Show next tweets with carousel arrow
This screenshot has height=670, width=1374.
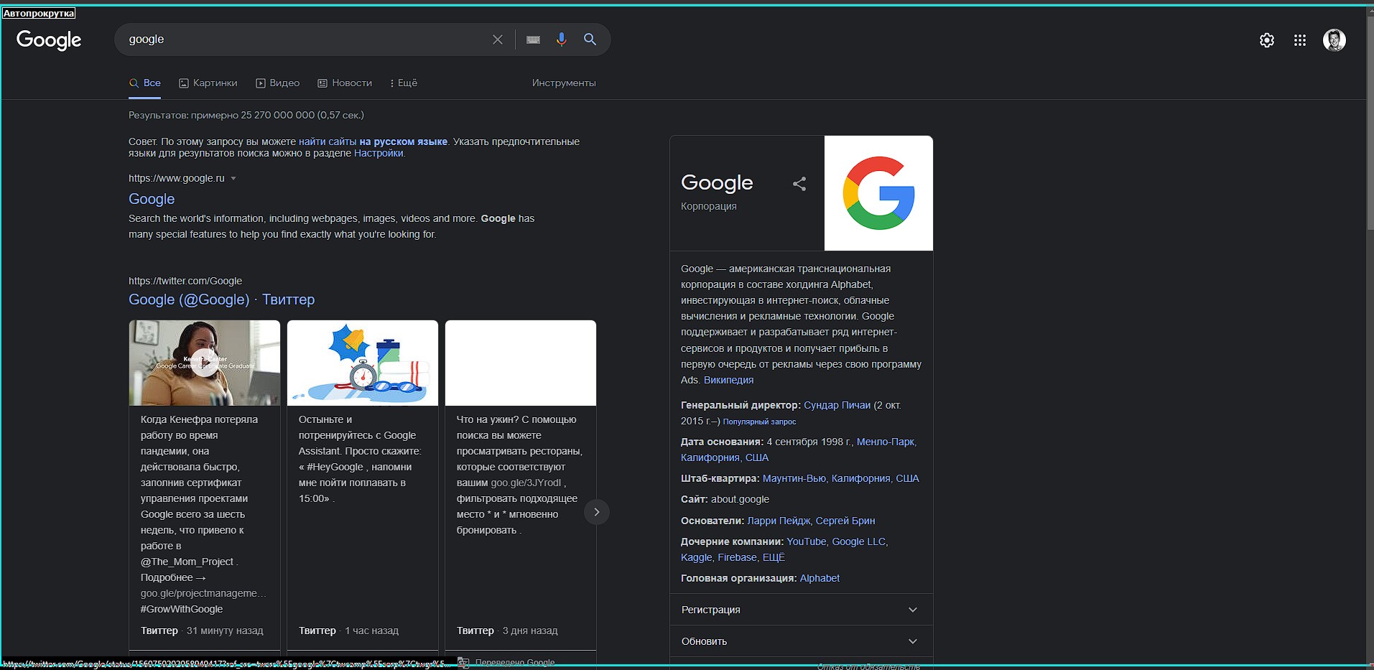coord(596,512)
